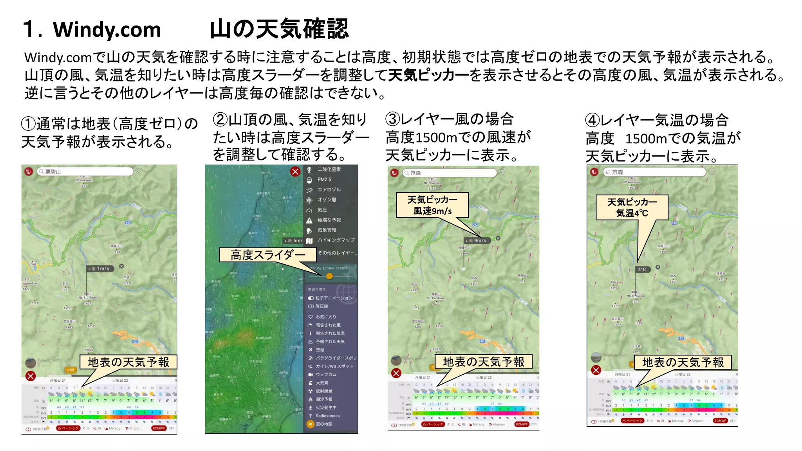Click the 9m/s picker label
This screenshot has width=802, height=451.
point(477,240)
